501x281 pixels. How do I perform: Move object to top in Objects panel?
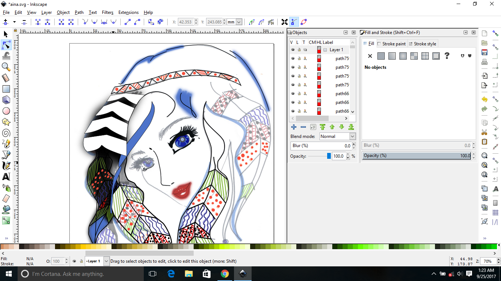pyautogui.click(x=322, y=127)
